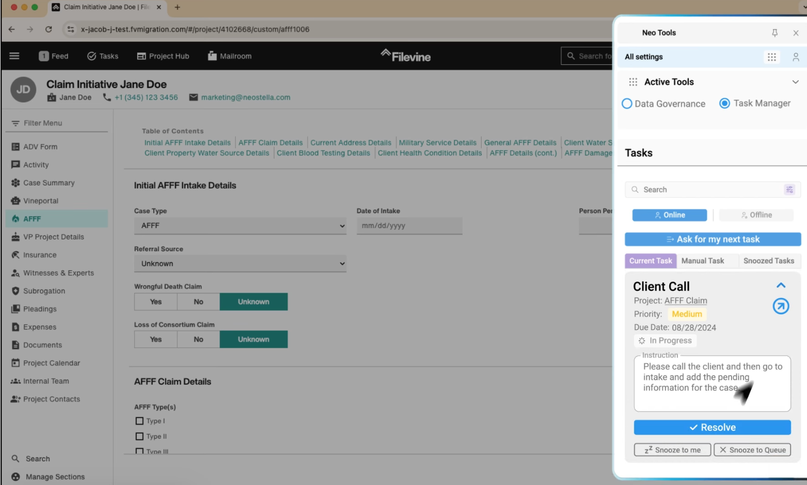
Task: Click the Resolve button
Action: coord(712,427)
